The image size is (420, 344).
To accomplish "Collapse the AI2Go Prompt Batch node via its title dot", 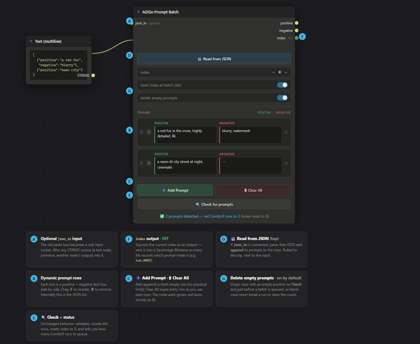I will 139,12.
